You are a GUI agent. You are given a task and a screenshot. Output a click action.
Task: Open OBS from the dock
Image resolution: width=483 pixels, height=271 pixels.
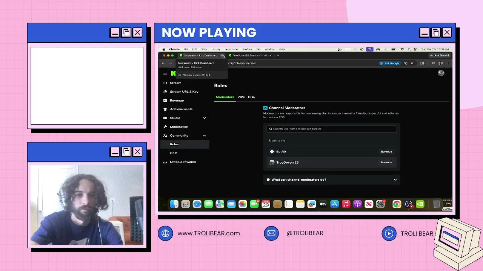click(x=408, y=204)
